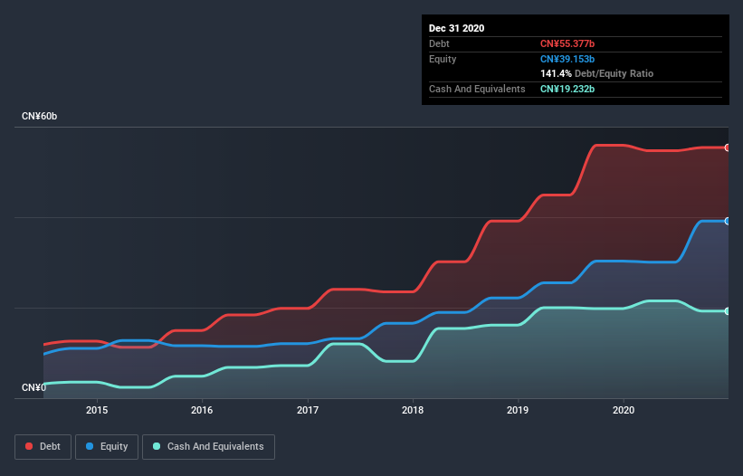
Task: Click the red Debt endpoint marker
Action: [x=728, y=148]
